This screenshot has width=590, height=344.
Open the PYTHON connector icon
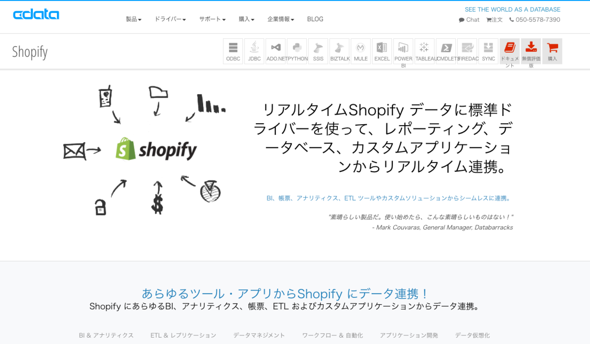(296, 51)
